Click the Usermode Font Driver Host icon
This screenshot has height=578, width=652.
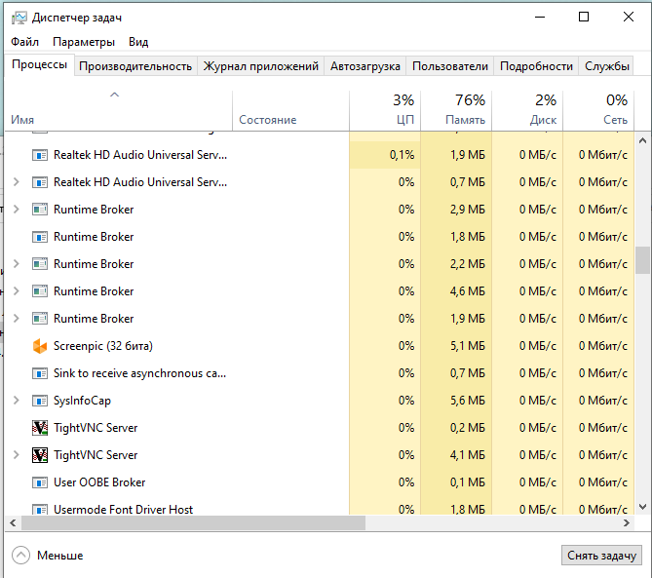(x=40, y=509)
